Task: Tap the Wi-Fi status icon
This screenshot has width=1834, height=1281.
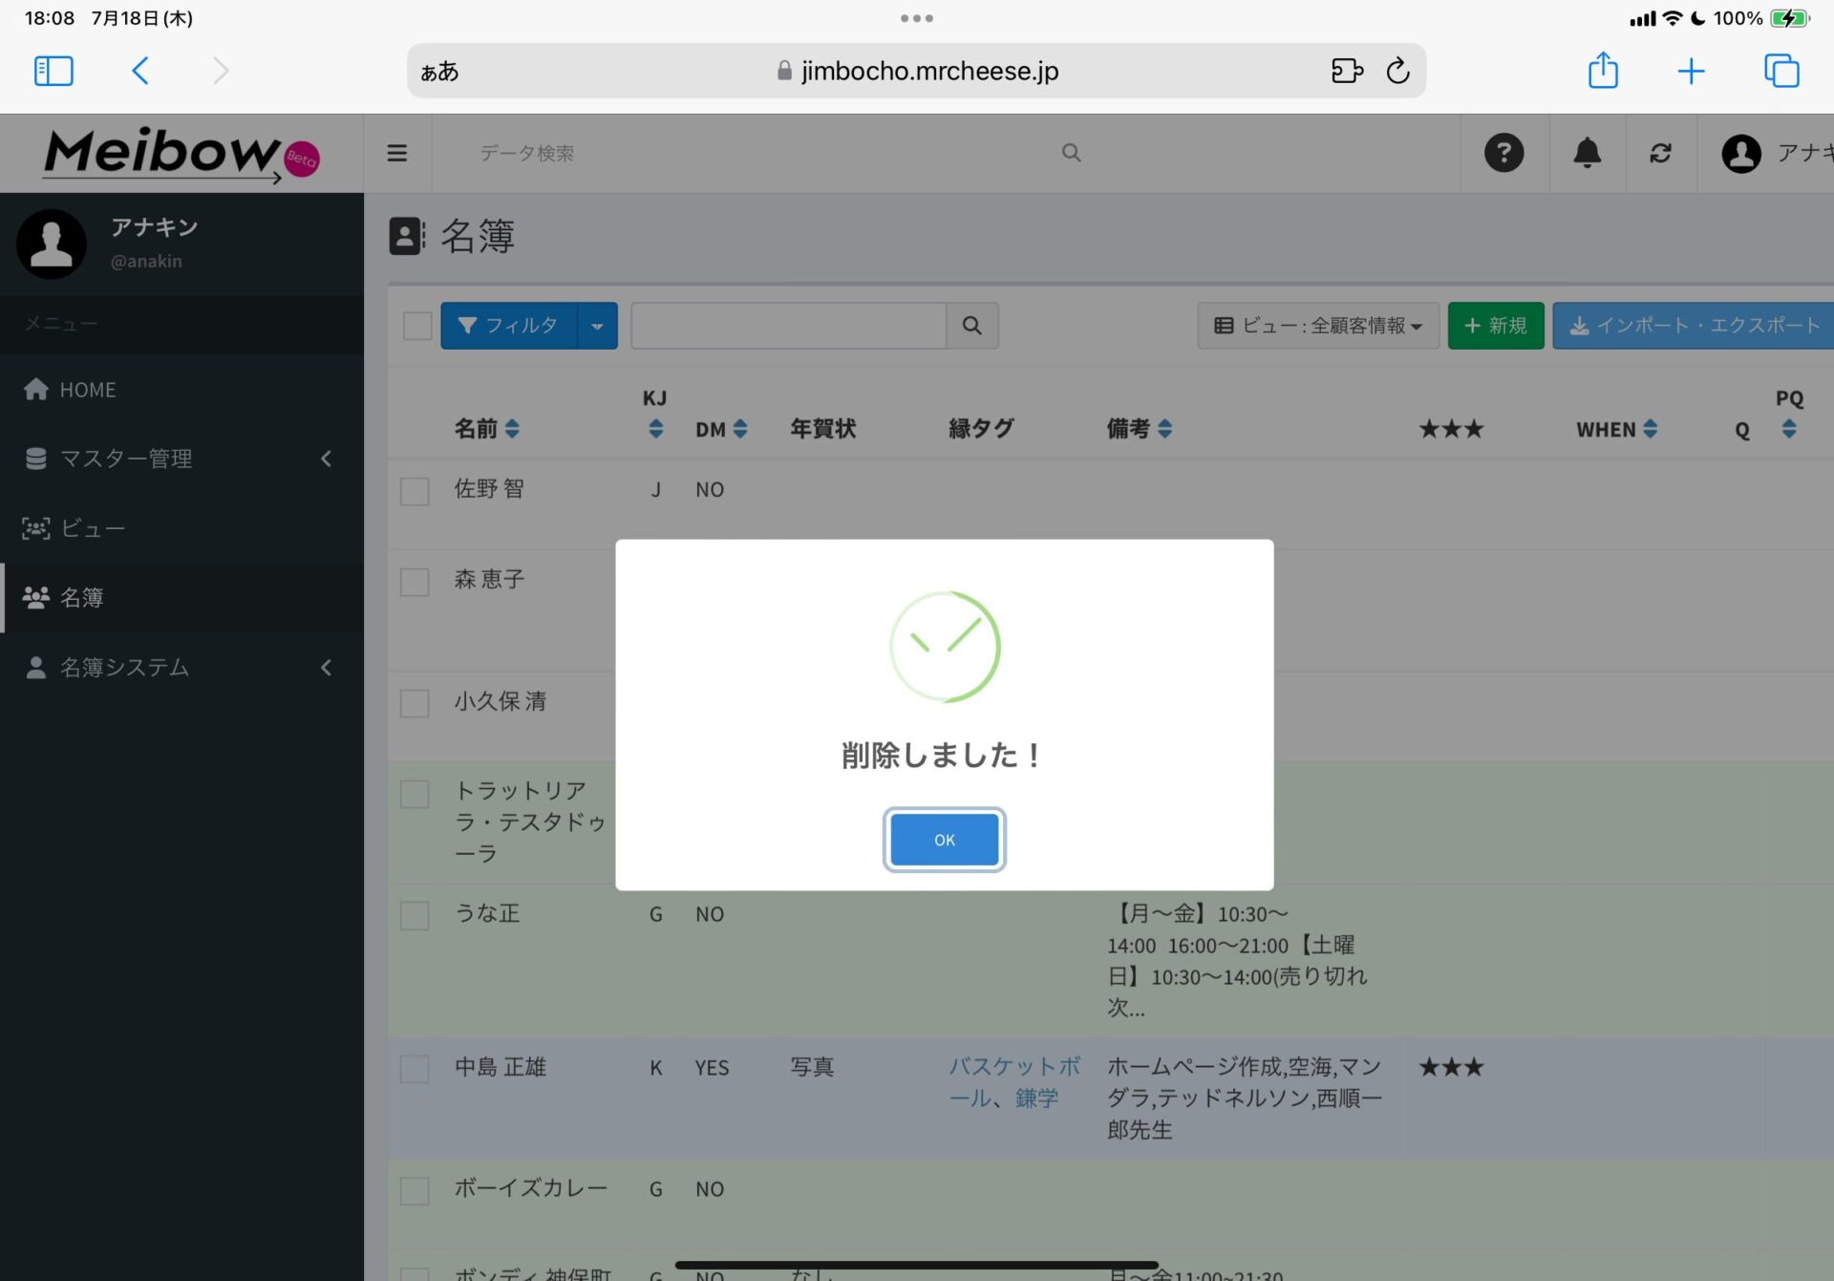Action: point(1672,18)
